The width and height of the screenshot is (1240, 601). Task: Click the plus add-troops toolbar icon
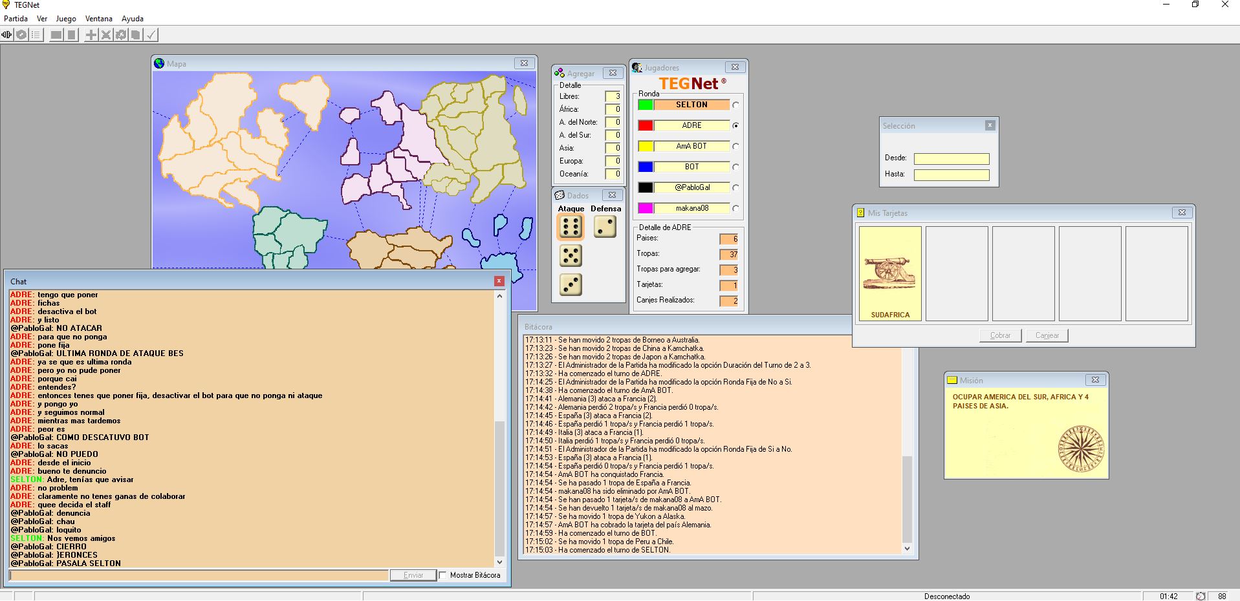pyautogui.click(x=91, y=35)
